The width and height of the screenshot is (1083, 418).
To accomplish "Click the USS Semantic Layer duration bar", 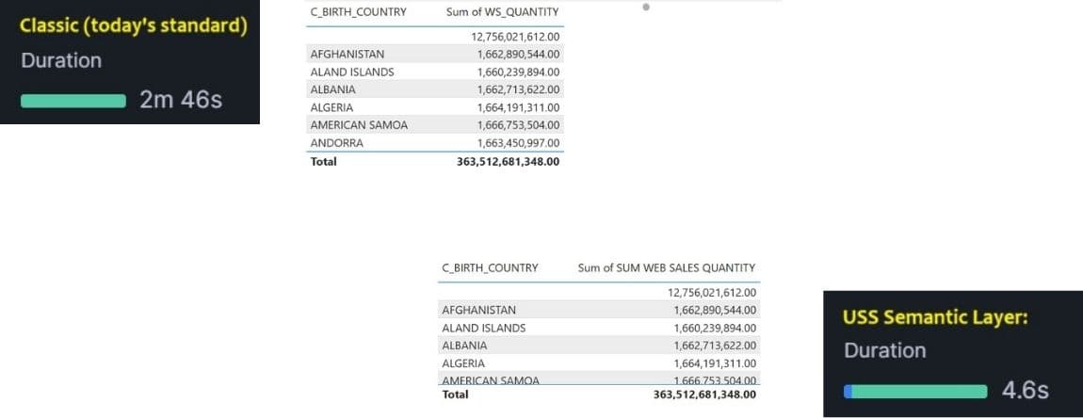I will pyautogui.click(x=915, y=391).
